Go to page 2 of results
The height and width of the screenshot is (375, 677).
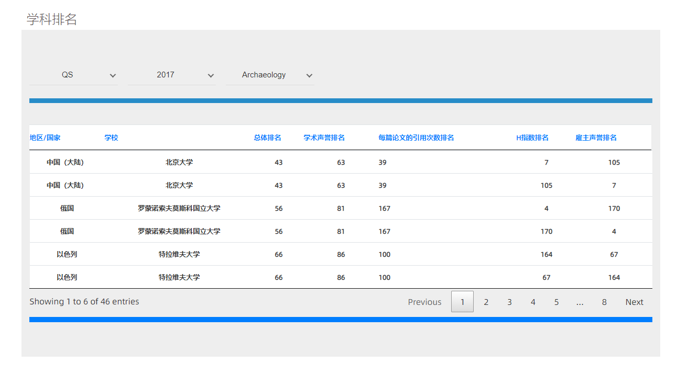click(486, 302)
